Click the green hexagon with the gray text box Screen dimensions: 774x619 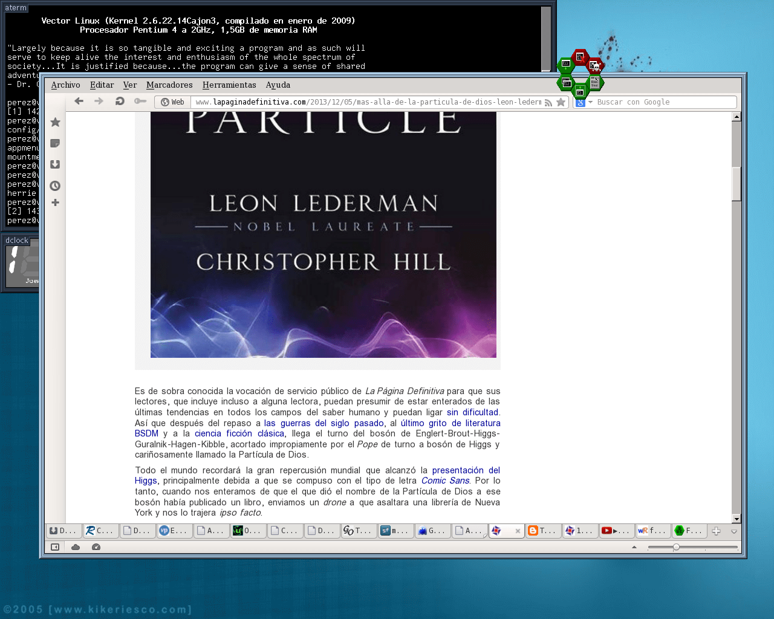[595, 82]
